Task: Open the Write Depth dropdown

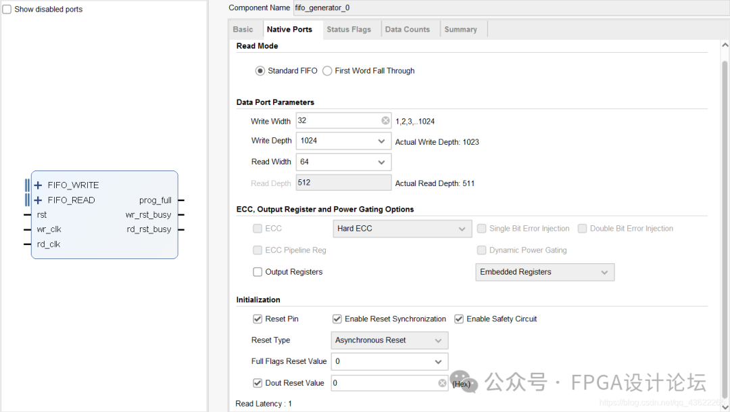Action: tap(381, 141)
